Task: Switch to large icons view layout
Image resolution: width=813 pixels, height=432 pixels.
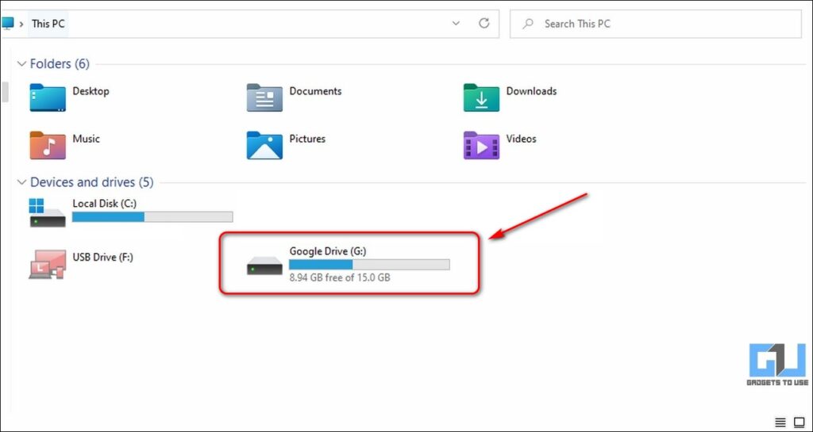Action: coord(799,422)
